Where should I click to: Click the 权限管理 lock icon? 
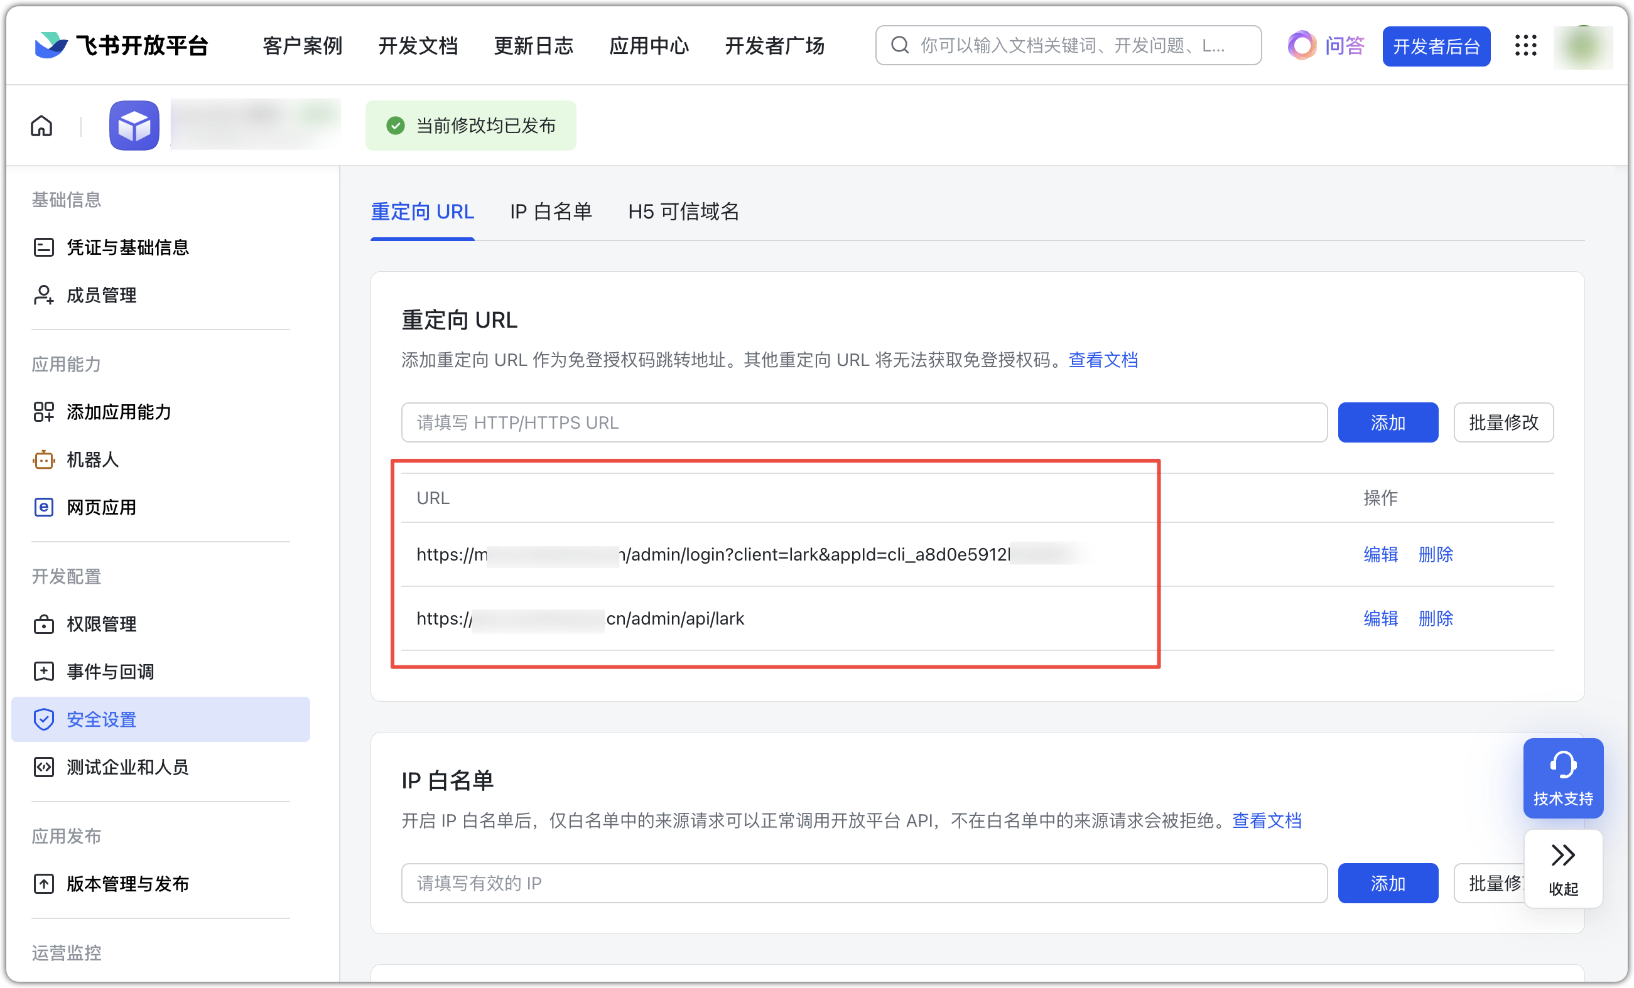[44, 623]
